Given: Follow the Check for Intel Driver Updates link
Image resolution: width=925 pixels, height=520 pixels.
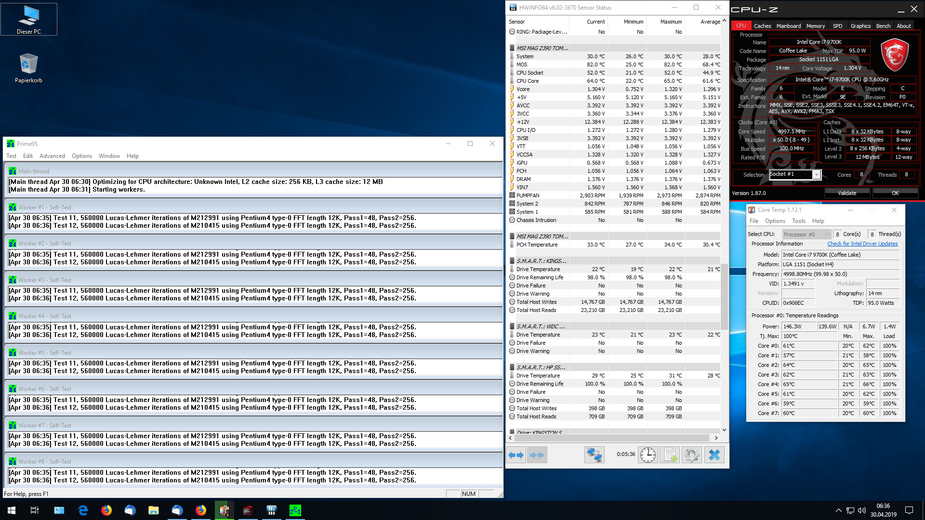Looking at the screenshot, I should [x=862, y=244].
